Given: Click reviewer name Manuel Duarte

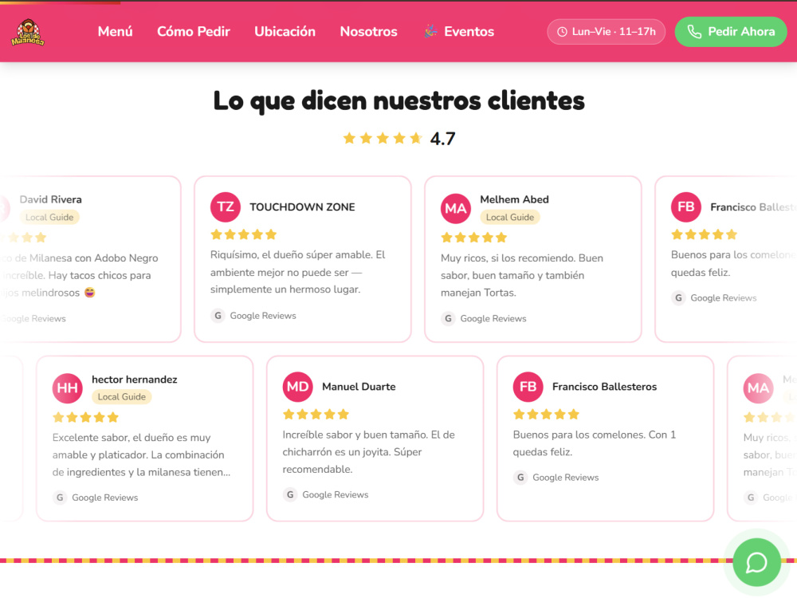Looking at the screenshot, I should (x=359, y=387).
